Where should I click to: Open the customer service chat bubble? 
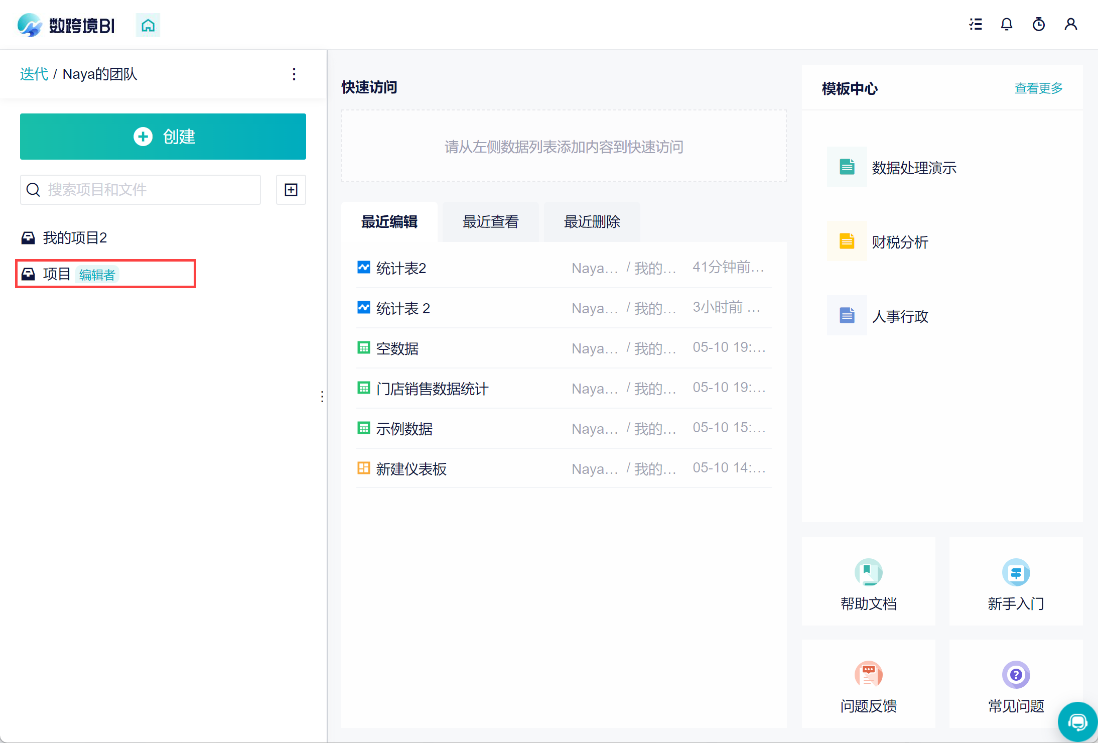click(1077, 722)
